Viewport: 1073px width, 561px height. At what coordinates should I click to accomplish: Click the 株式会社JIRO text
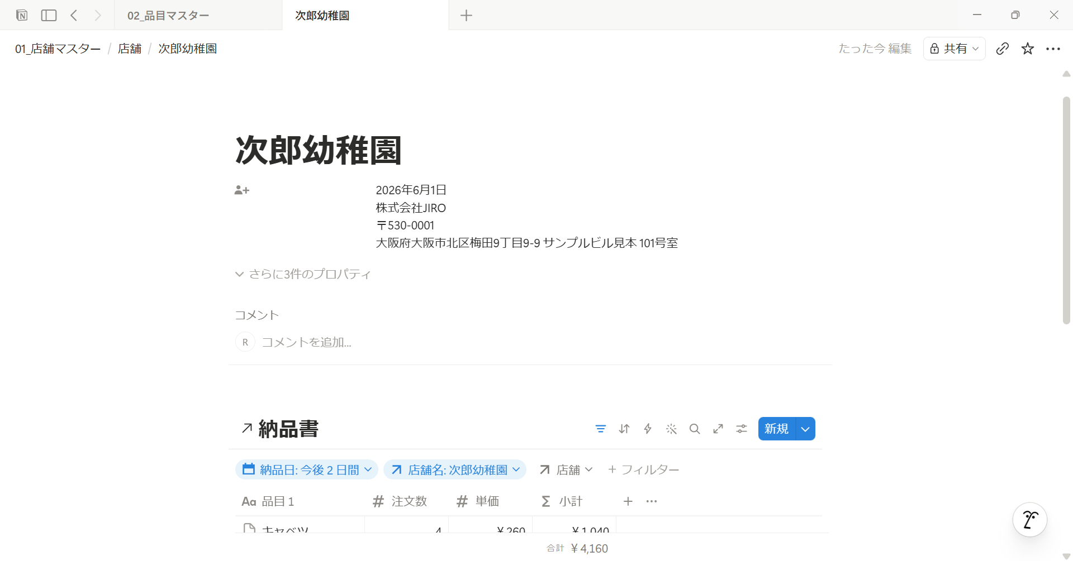point(411,208)
